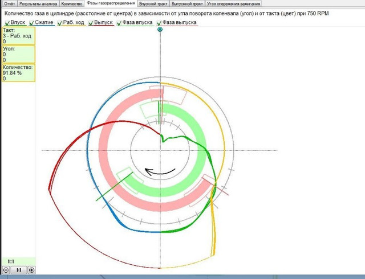Open the Результаты анализа tab
The width and height of the screenshot is (365, 279).
point(38,3)
